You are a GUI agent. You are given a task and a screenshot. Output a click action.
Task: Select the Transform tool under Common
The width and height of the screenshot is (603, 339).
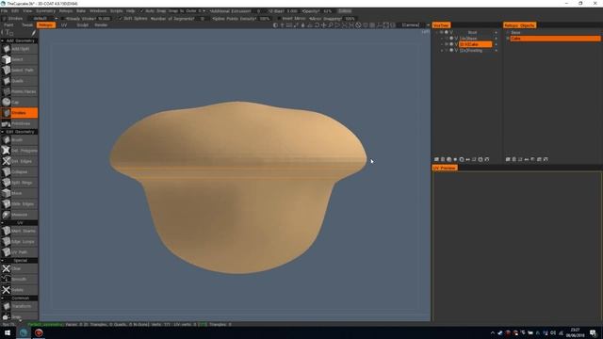[19, 306]
